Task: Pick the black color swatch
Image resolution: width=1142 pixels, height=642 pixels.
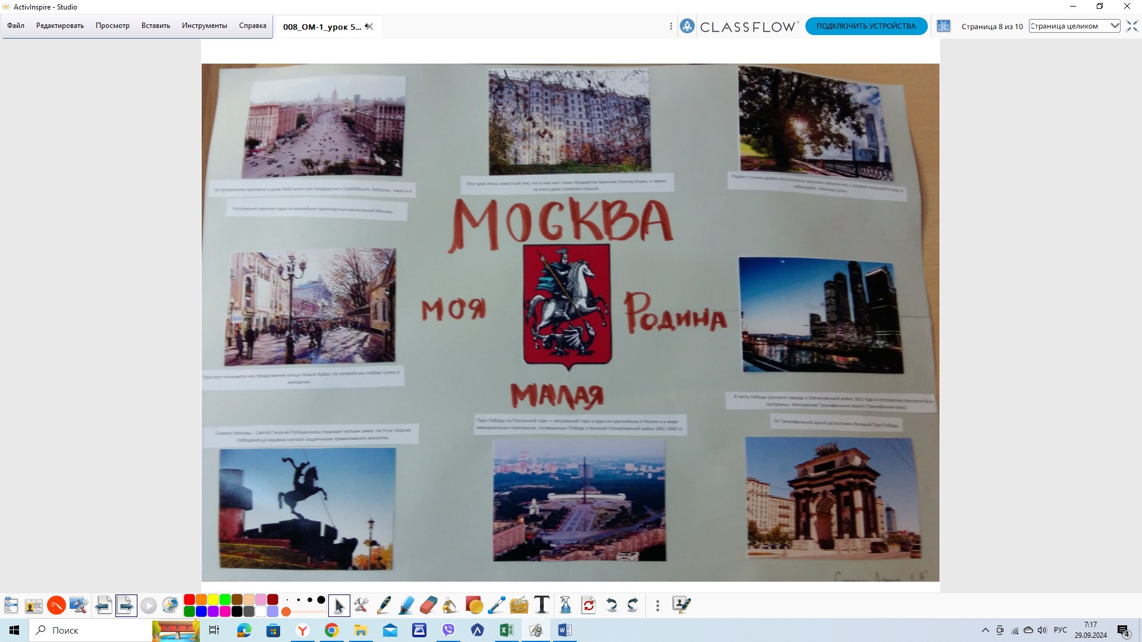Action: pyautogui.click(x=237, y=611)
